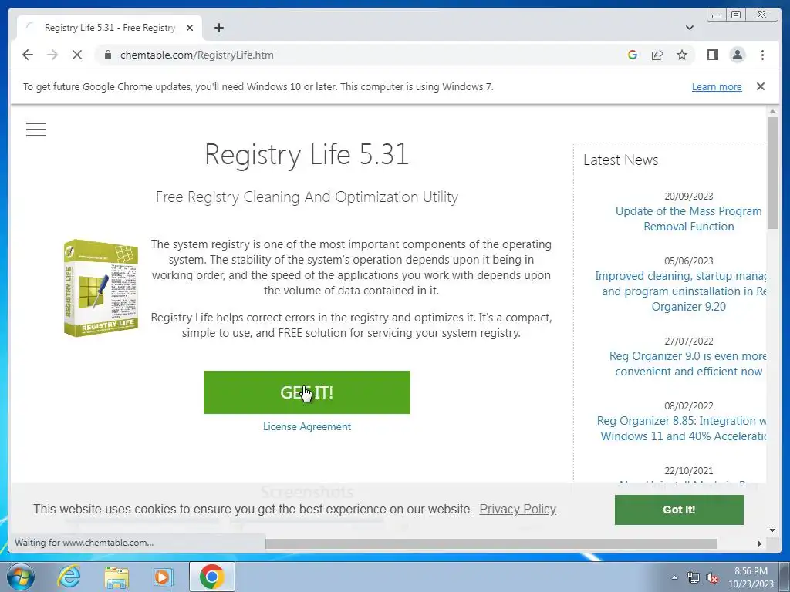
Task: Open Reg Organizer 8.85 news link
Action: pos(682,429)
